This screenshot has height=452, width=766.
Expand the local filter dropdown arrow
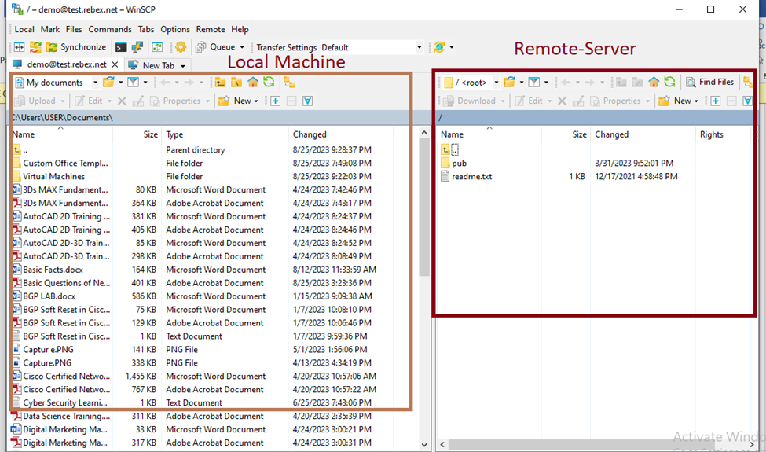(x=145, y=83)
